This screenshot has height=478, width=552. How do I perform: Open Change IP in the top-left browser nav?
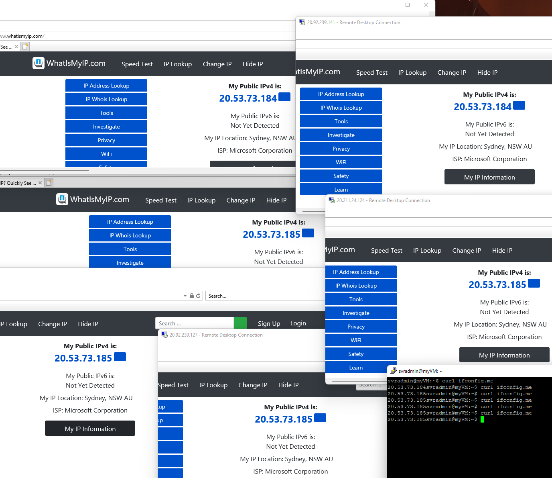click(217, 64)
